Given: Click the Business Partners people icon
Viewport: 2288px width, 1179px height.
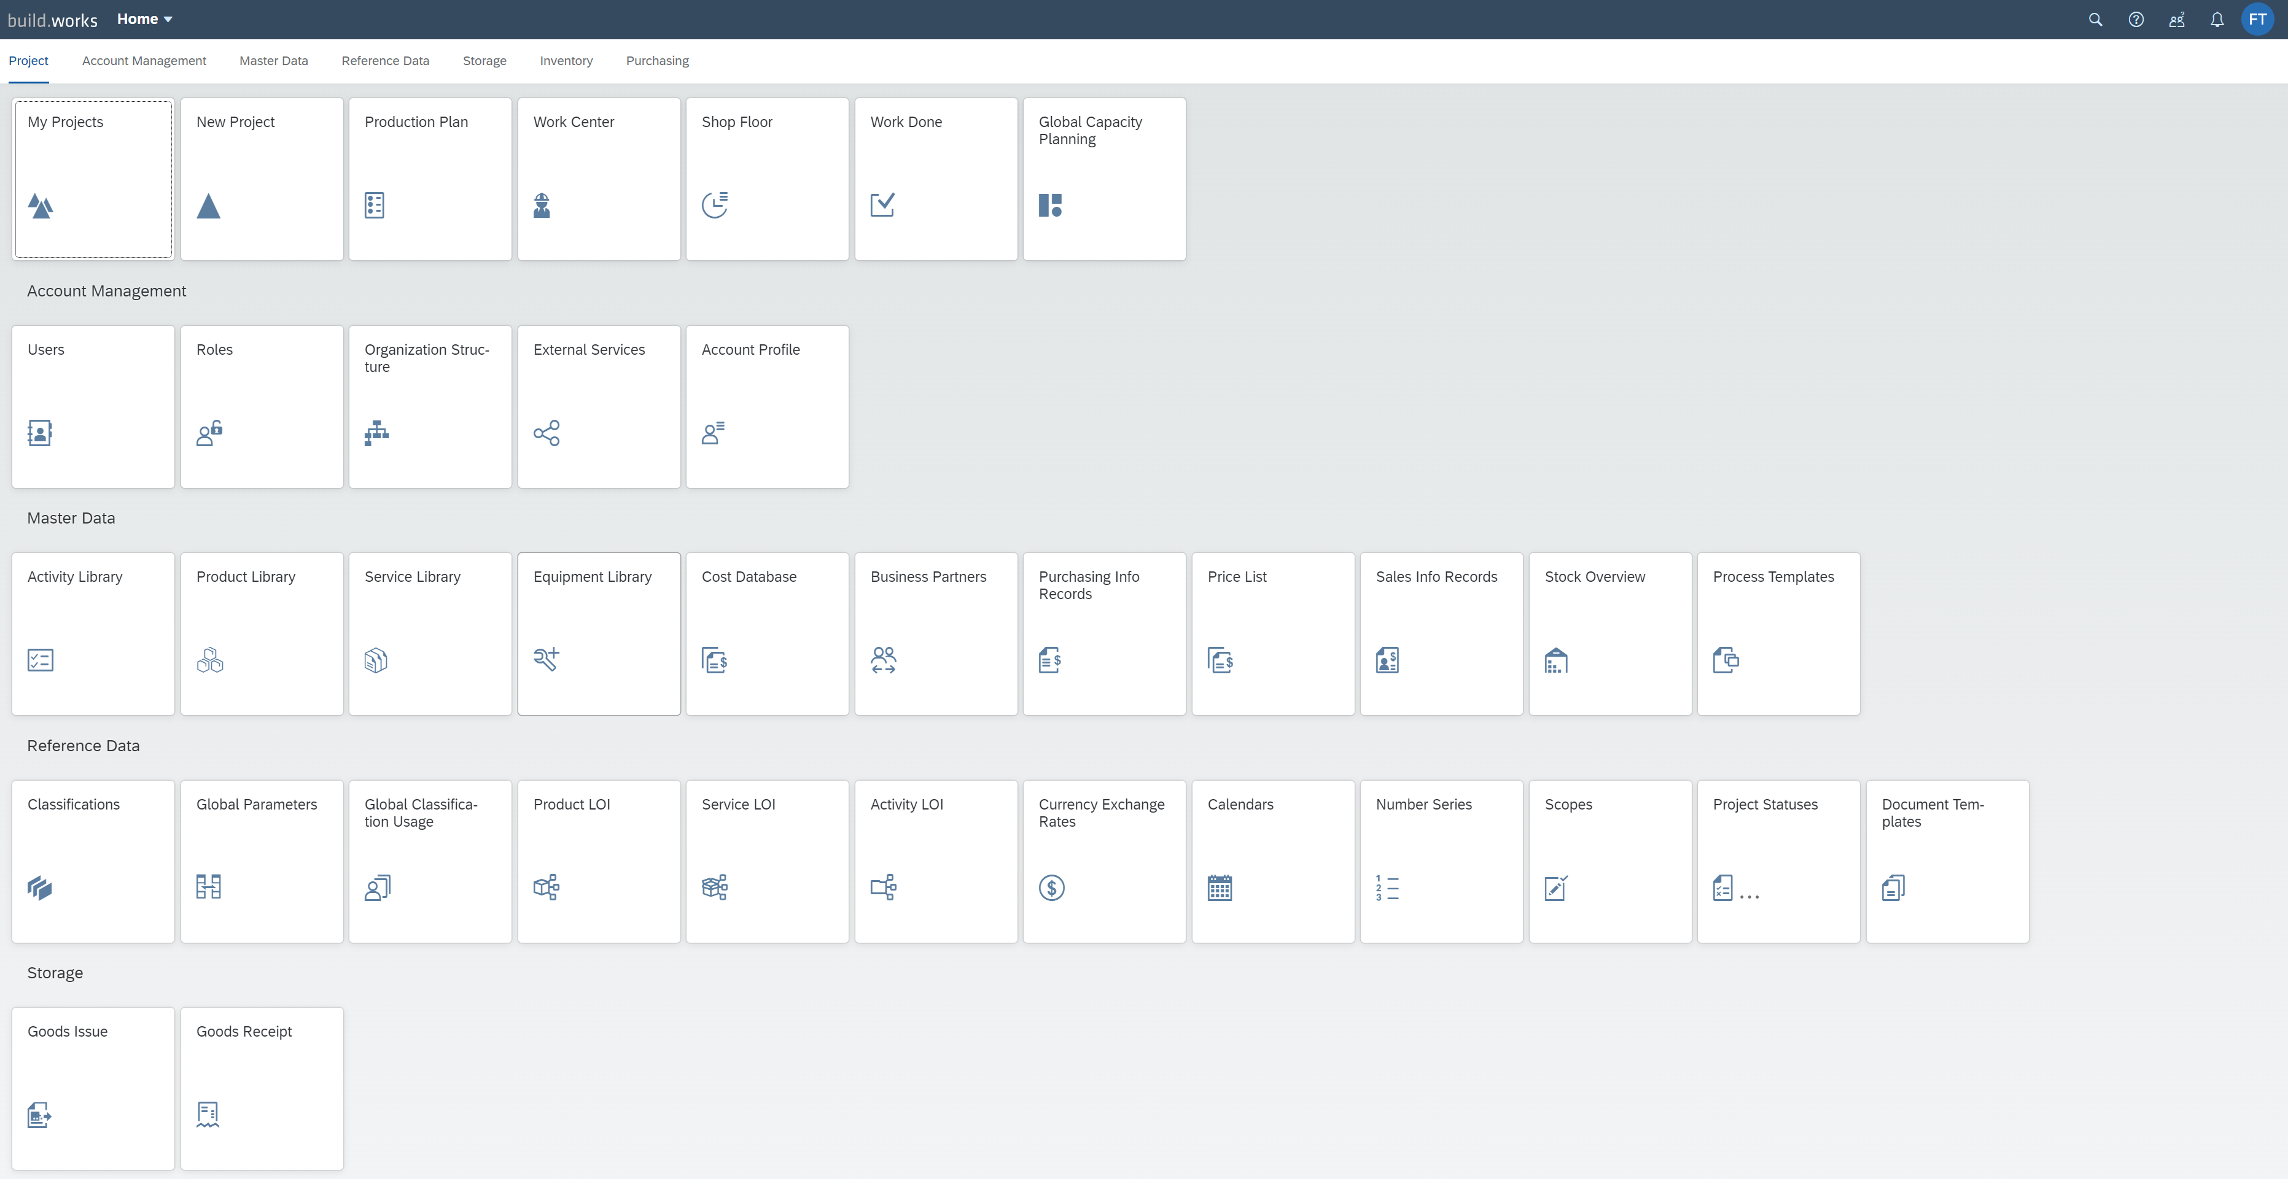Looking at the screenshot, I should (884, 660).
